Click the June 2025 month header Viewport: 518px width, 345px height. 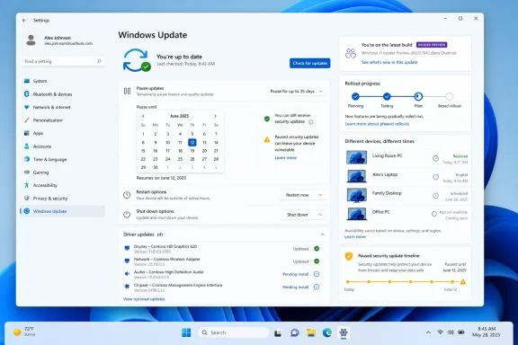pyautogui.click(x=179, y=116)
